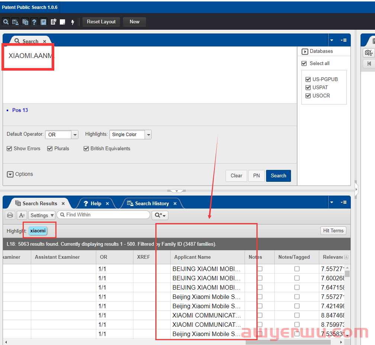Expand the Options section
The height and width of the screenshot is (345, 375).
tap(10, 174)
